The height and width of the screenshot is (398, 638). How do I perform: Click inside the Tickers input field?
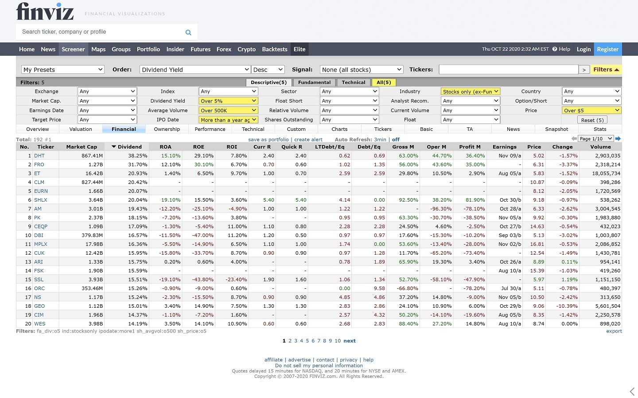tap(508, 69)
